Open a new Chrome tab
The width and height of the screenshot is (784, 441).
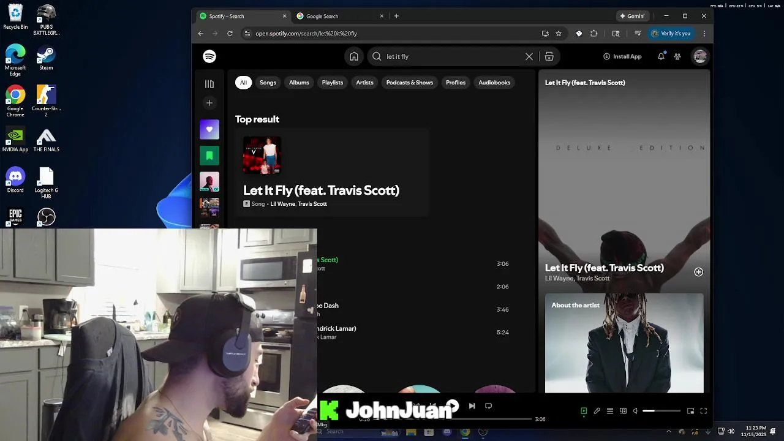tap(396, 16)
